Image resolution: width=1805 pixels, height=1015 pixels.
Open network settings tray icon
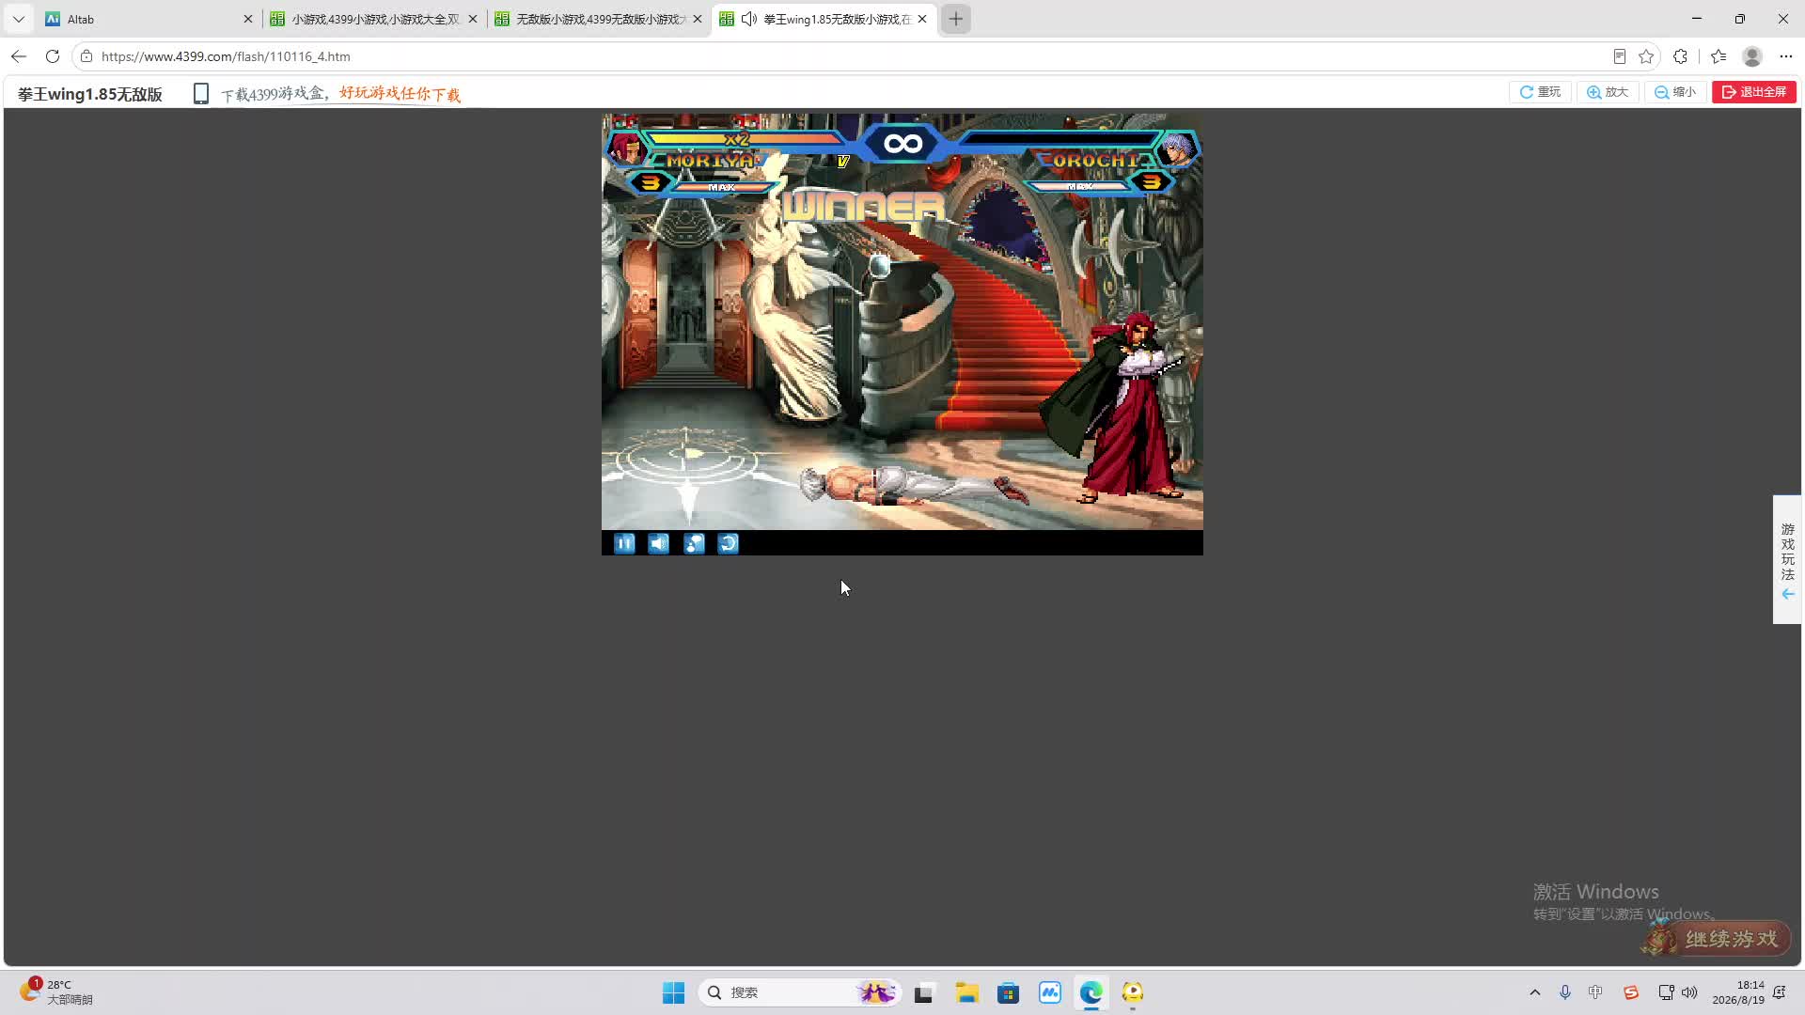pos(1666,992)
